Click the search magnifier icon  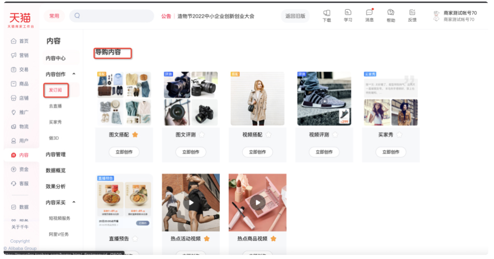coord(77,16)
